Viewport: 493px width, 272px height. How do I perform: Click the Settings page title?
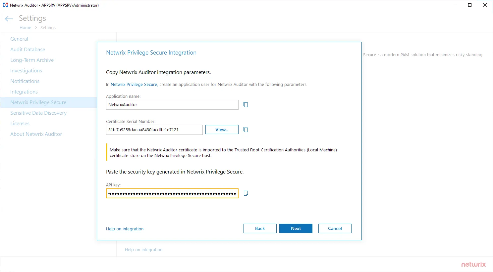(x=32, y=18)
